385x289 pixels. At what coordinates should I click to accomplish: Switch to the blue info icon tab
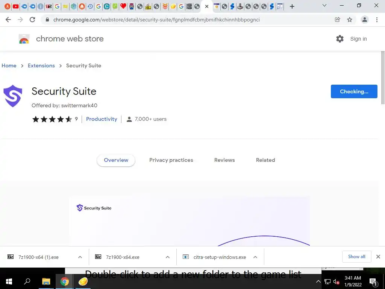[41, 6]
